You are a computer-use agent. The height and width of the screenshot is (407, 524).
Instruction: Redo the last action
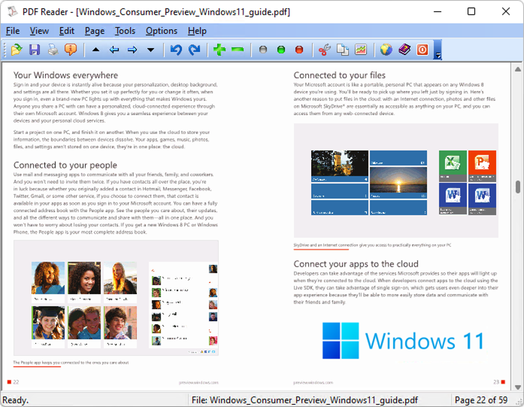coord(194,49)
